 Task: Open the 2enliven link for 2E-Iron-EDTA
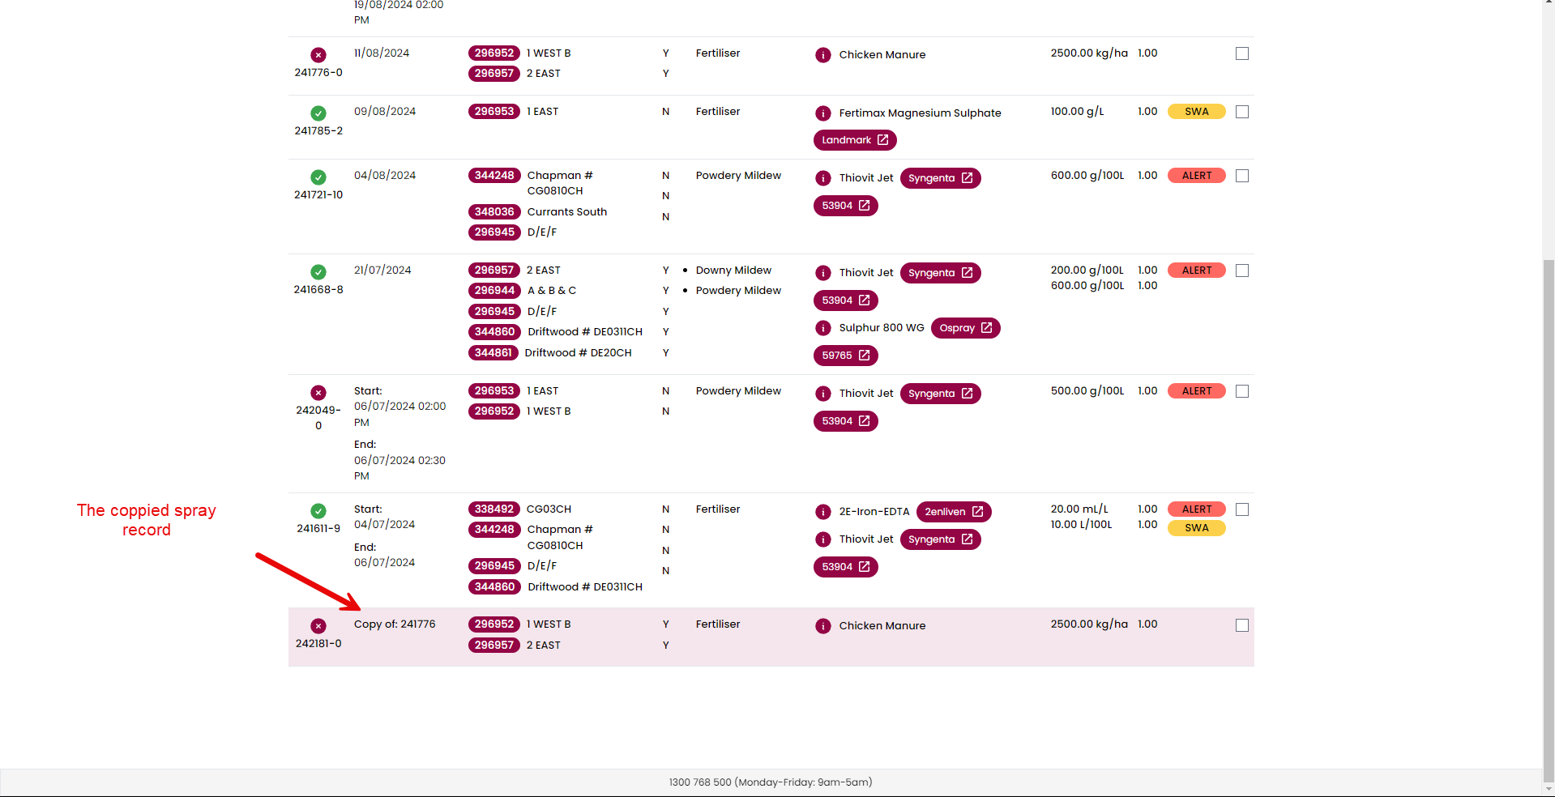pyautogui.click(x=953, y=511)
